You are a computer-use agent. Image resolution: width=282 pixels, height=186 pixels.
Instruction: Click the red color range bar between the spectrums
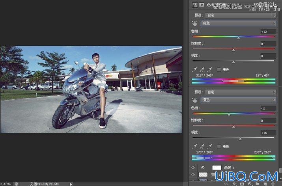pos(233,81)
